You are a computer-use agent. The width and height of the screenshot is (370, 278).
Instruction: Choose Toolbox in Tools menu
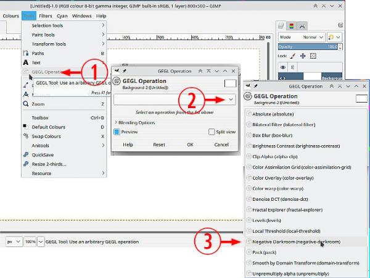pos(64,117)
